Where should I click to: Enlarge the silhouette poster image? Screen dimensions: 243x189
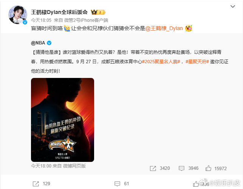point(62,120)
